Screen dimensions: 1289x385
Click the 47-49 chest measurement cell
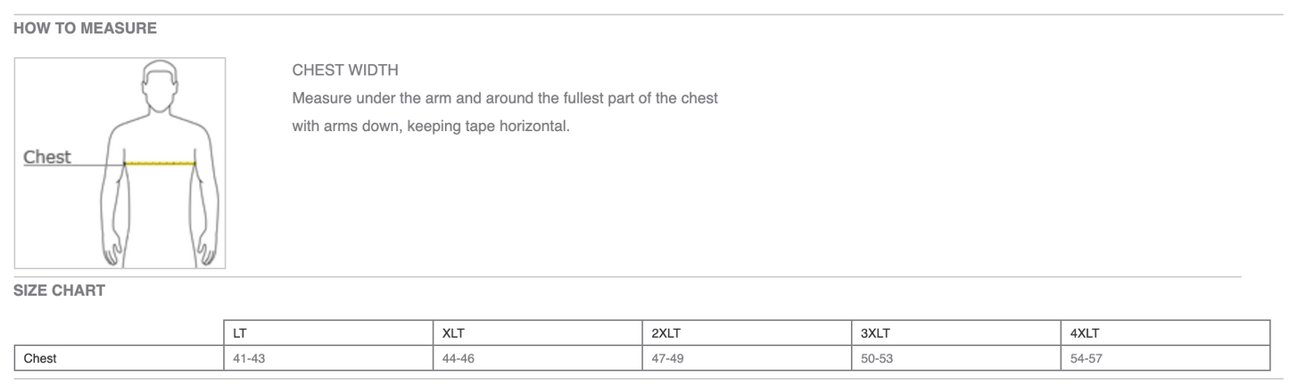[669, 358]
